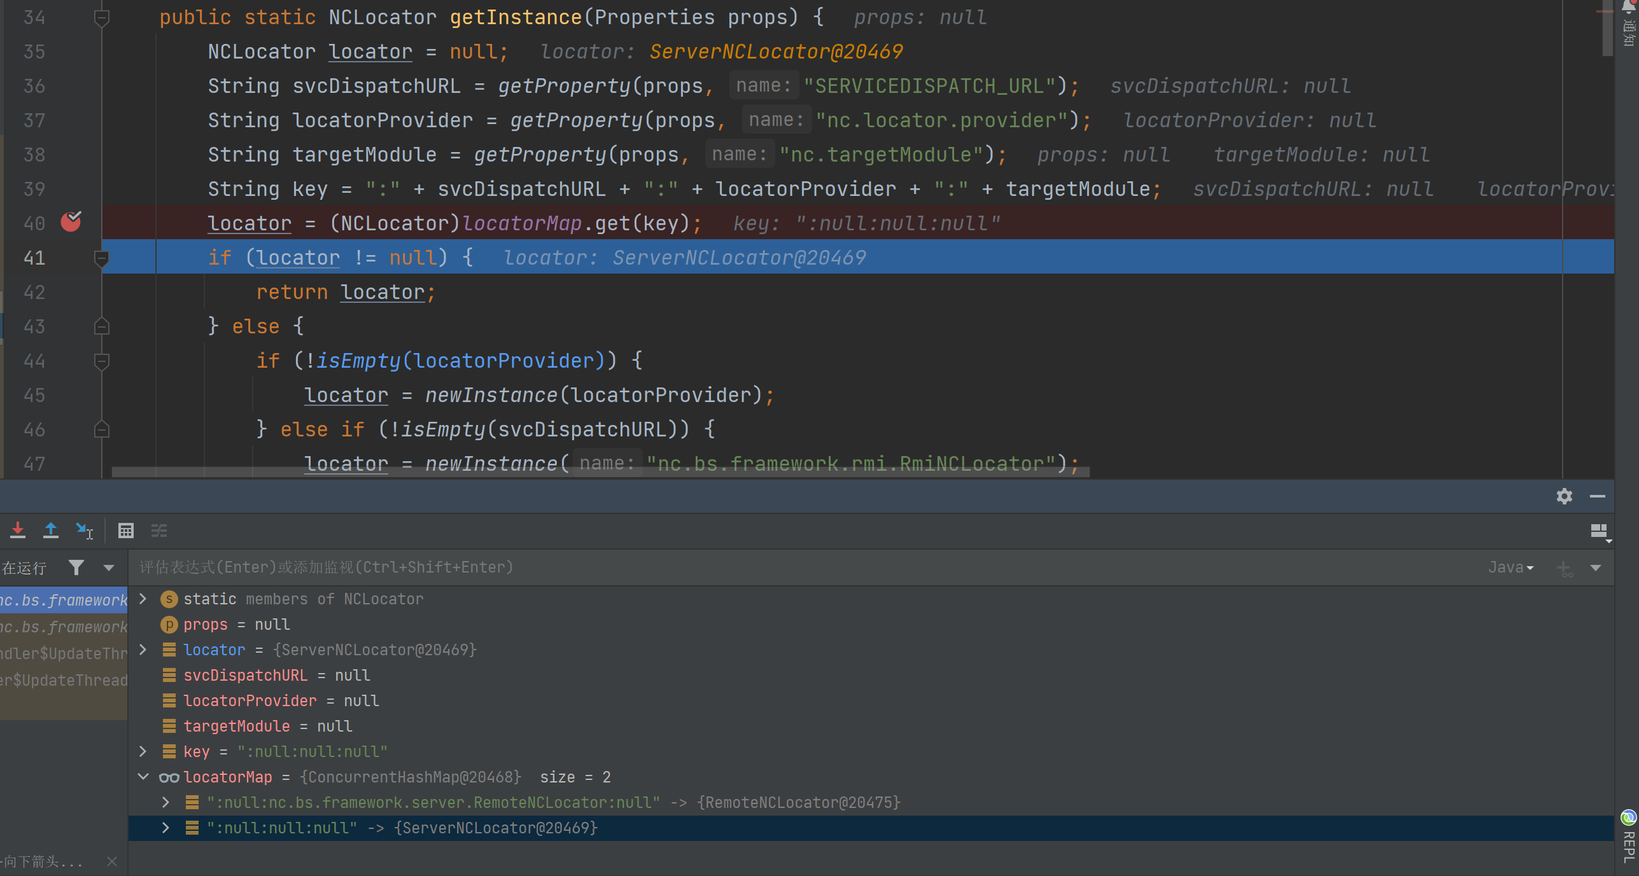Click the Force Step Into red arrow icon
1639x876 pixels.
pos(18,530)
